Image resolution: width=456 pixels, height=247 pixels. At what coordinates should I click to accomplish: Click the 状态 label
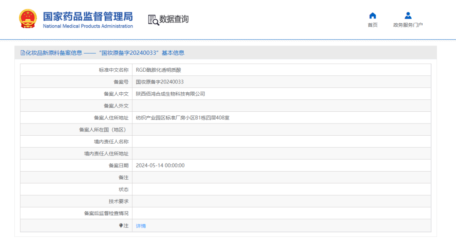coord(124,189)
